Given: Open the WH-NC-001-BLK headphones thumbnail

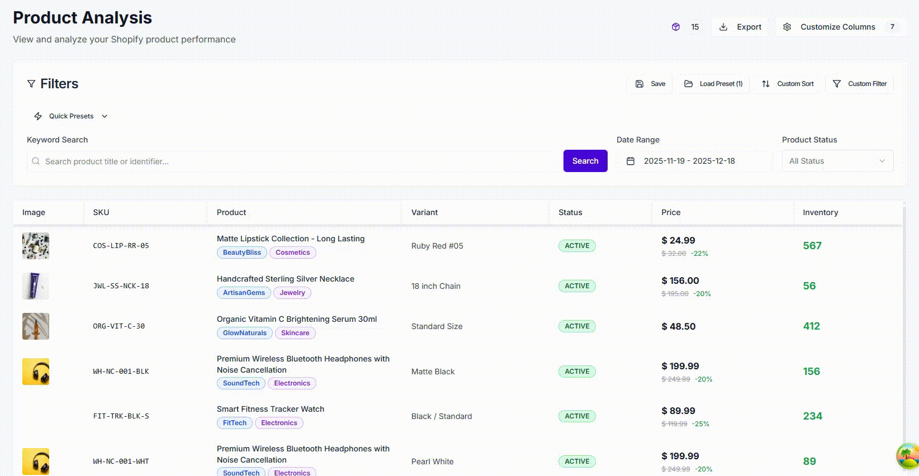Looking at the screenshot, I should pos(36,372).
